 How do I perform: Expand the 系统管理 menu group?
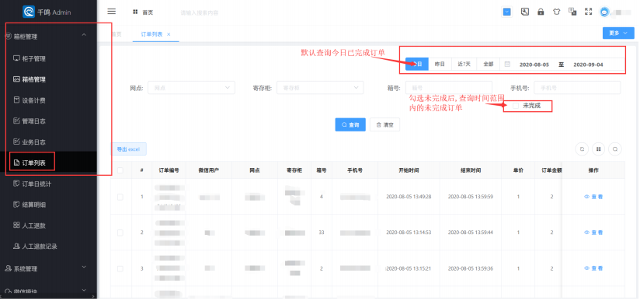pos(48,268)
